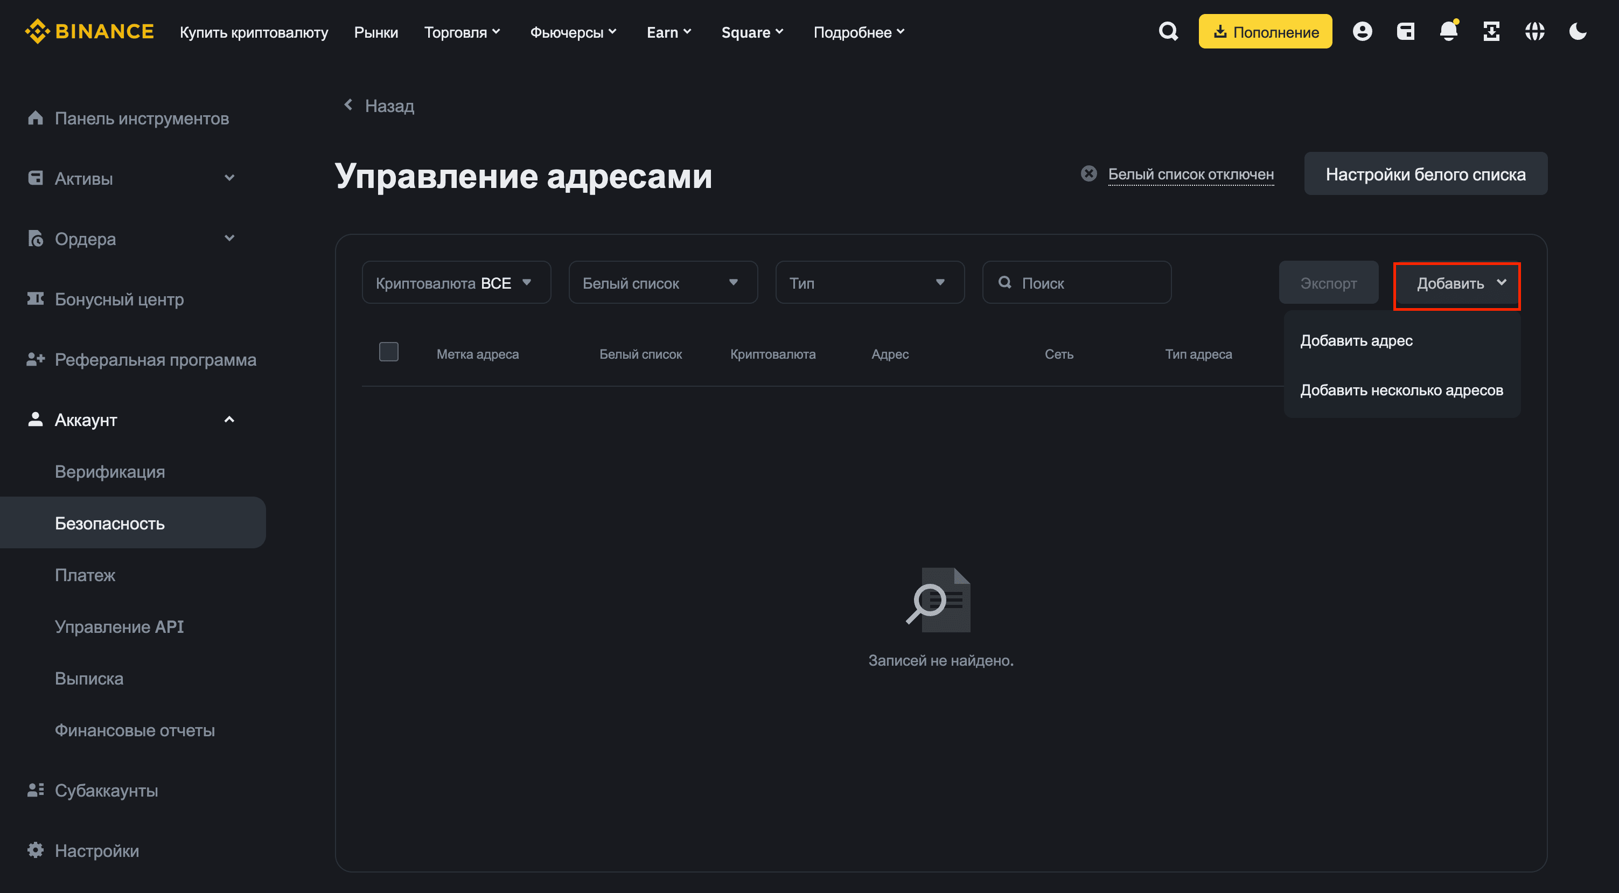1619x893 pixels.
Task: Collapse the Аккаунт sidebar section
Action: [x=229, y=419]
